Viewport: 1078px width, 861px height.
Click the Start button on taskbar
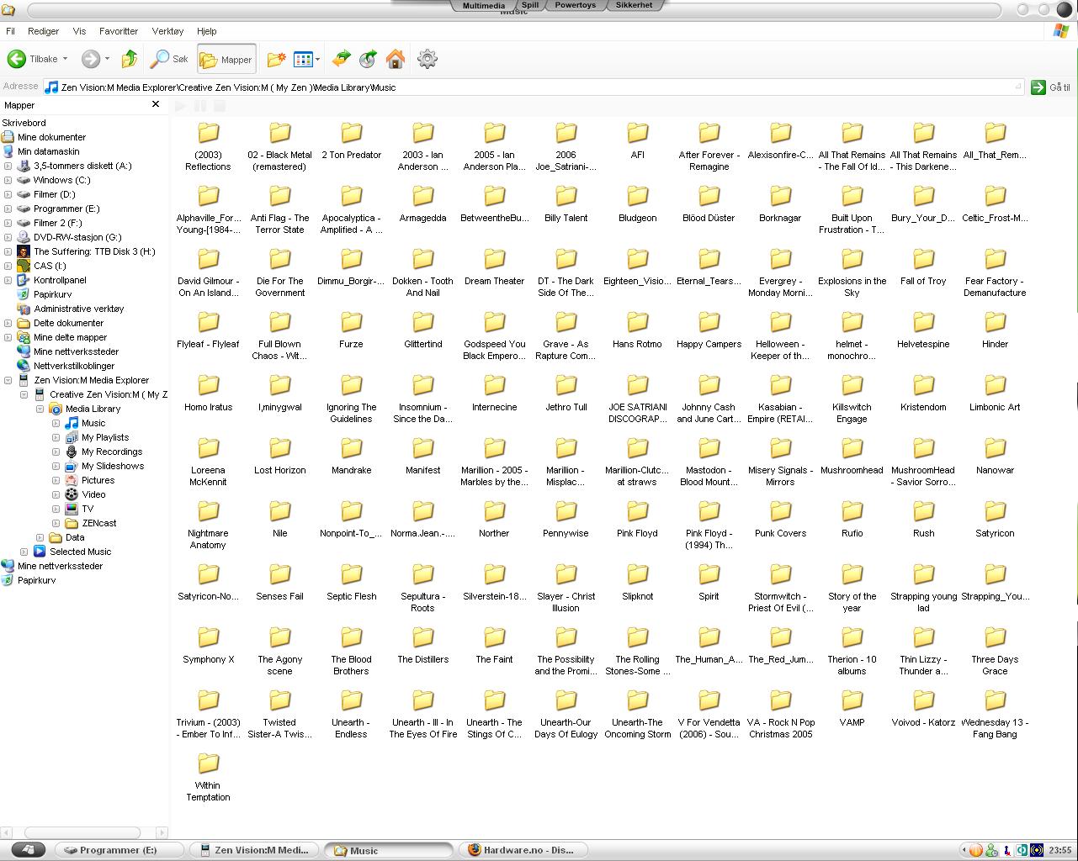pos(28,850)
